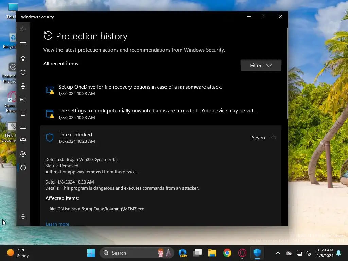Open Device security laptop icon
The image size is (348, 261).
pos(23,127)
